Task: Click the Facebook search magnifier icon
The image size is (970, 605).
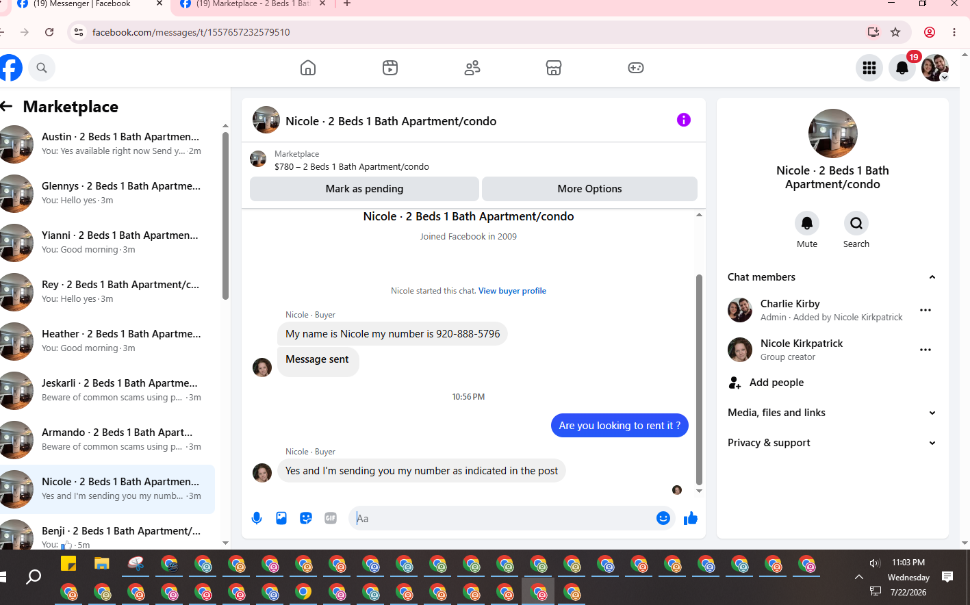Action: pos(42,68)
